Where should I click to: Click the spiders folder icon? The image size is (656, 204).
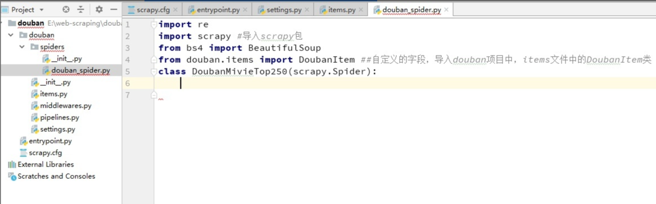34,47
